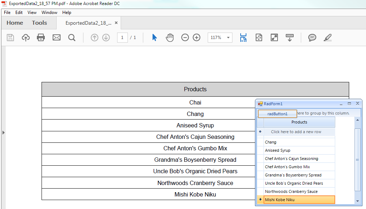Click the email envelope icon
366x209 pixels.
57,38
